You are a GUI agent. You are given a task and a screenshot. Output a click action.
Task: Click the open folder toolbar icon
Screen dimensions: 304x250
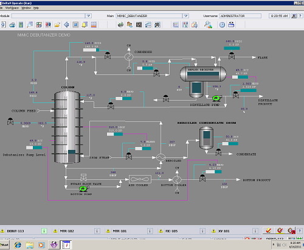[x=57, y=25]
